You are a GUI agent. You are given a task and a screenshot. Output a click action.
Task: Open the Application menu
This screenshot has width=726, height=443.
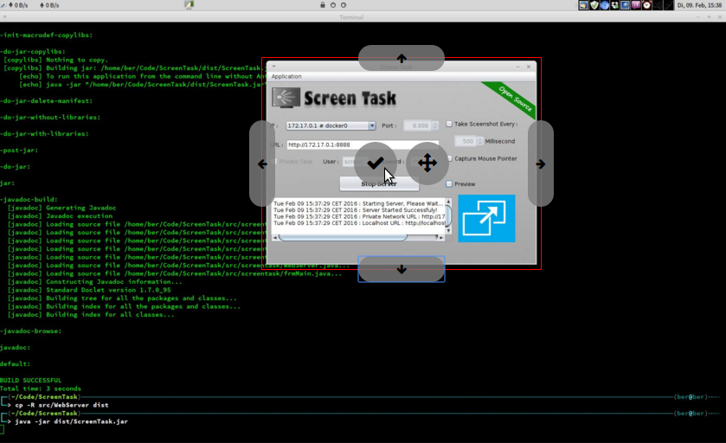pyautogui.click(x=286, y=76)
